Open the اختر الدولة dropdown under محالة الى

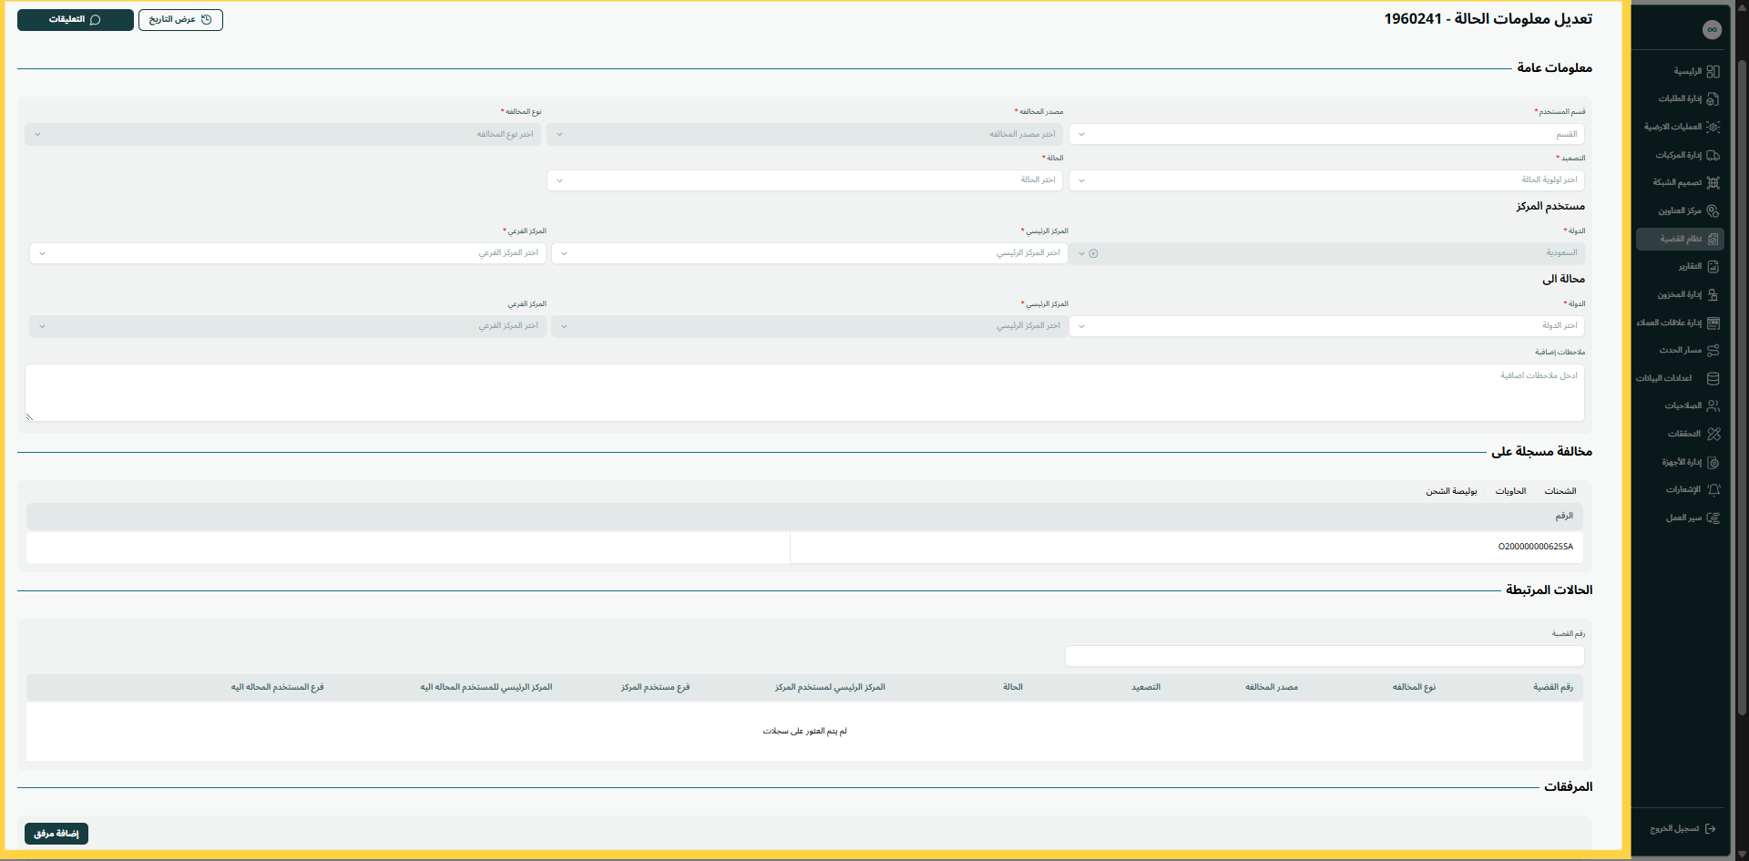(1325, 325)
